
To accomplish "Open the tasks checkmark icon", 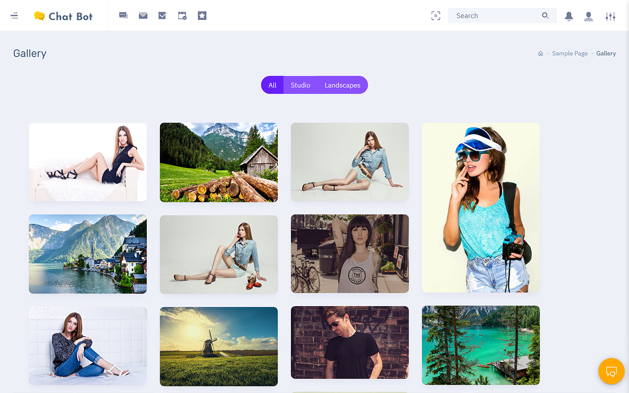I will tap(162, 16).
